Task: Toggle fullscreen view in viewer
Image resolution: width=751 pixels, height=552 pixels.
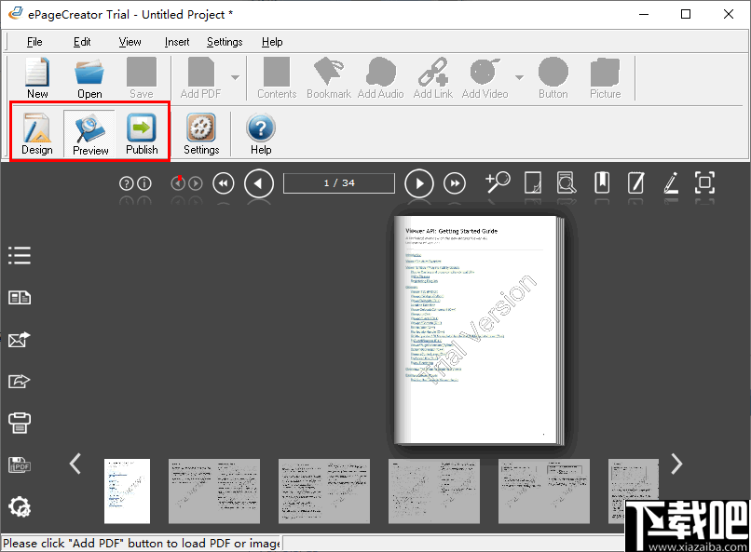Action: pyautogui.click(x=704, y=183)
